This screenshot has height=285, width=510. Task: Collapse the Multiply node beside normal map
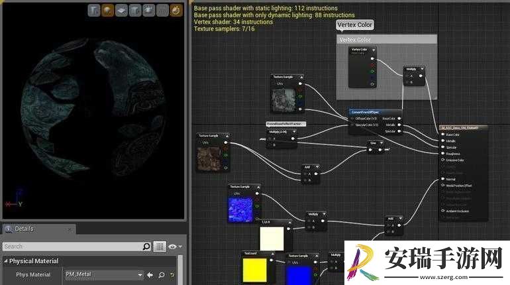pyautogui.click(x=324, y=214)
